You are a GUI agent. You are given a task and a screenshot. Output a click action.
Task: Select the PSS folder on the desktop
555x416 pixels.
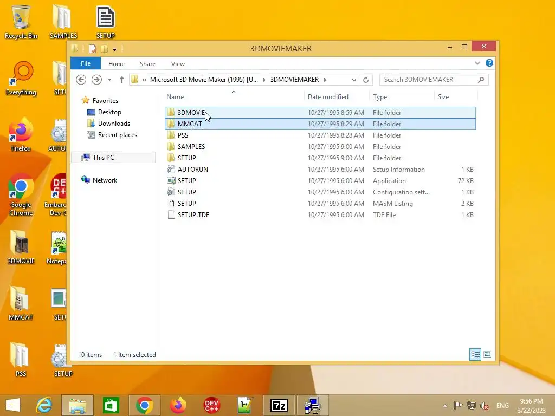pyautogui.click(x=21, y=360)
